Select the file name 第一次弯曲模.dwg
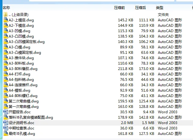The image size is (193, 140). coord(24,107)
